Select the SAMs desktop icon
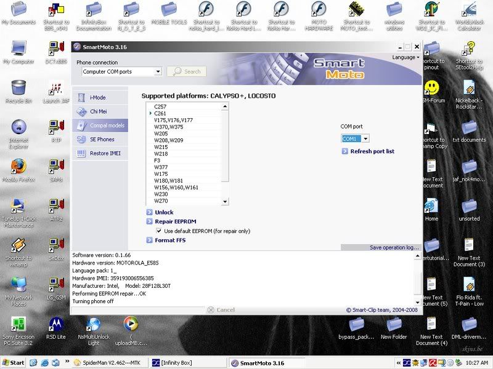Viewport: 493px width, 369px height. coord(56,170)
